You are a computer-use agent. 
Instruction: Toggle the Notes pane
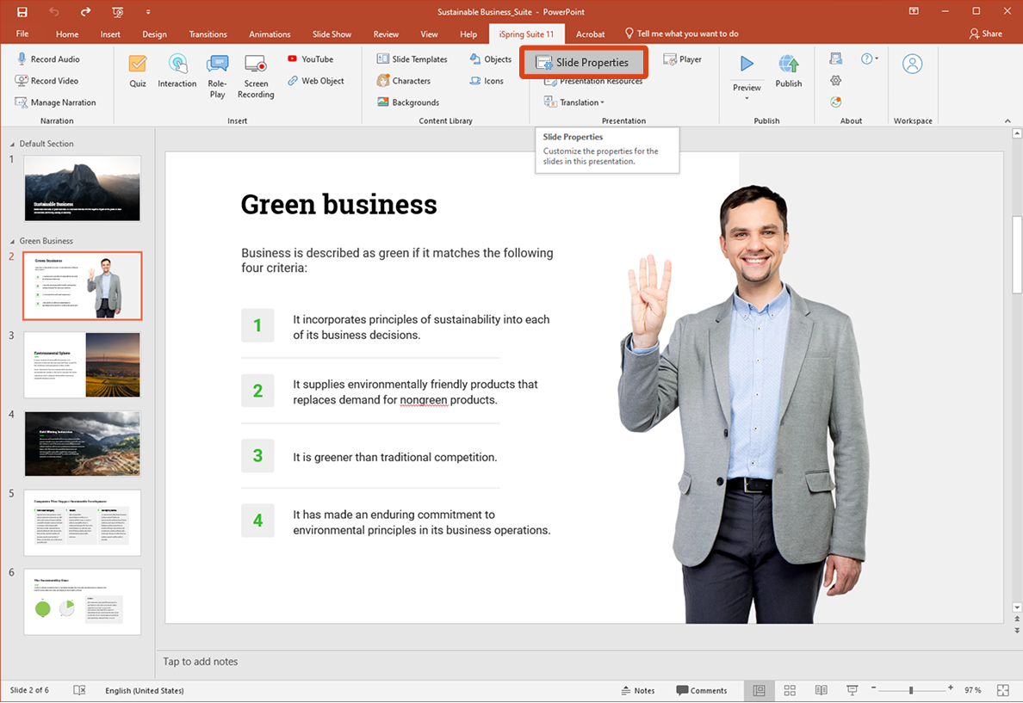(x=639, y=690)
